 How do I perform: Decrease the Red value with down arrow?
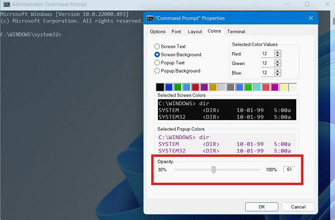coord(278,55)
